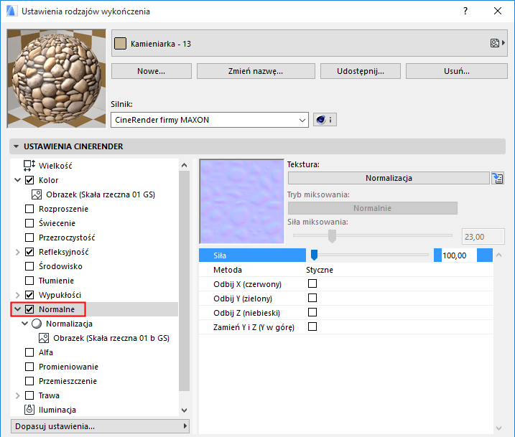
Task: Toggle Odbij X (czerwony) checkbox
Action: (x=312, y=284)
